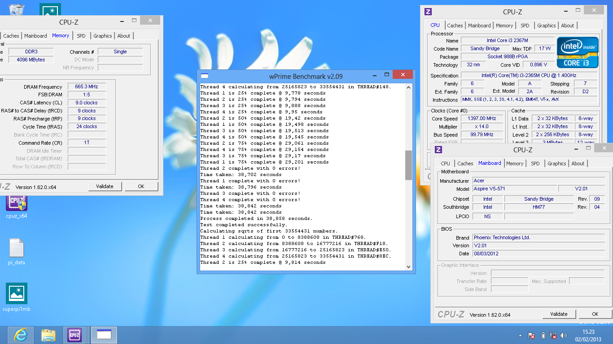Image resolution: width=613 pixels, height=344 pixels.
Task: Open SPD tab in CPU-Z CPU window
Action: click(525, 26)
